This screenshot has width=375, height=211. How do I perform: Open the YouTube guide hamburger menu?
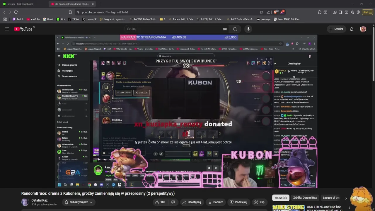(7, 29)
